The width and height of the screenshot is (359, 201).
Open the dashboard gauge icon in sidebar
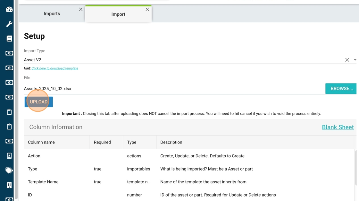(9, 9)
